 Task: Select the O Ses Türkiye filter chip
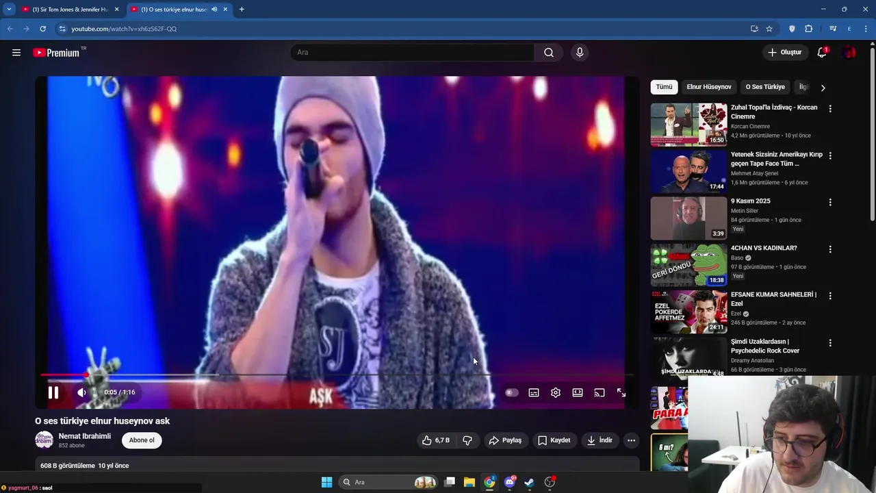coord(765,87)
